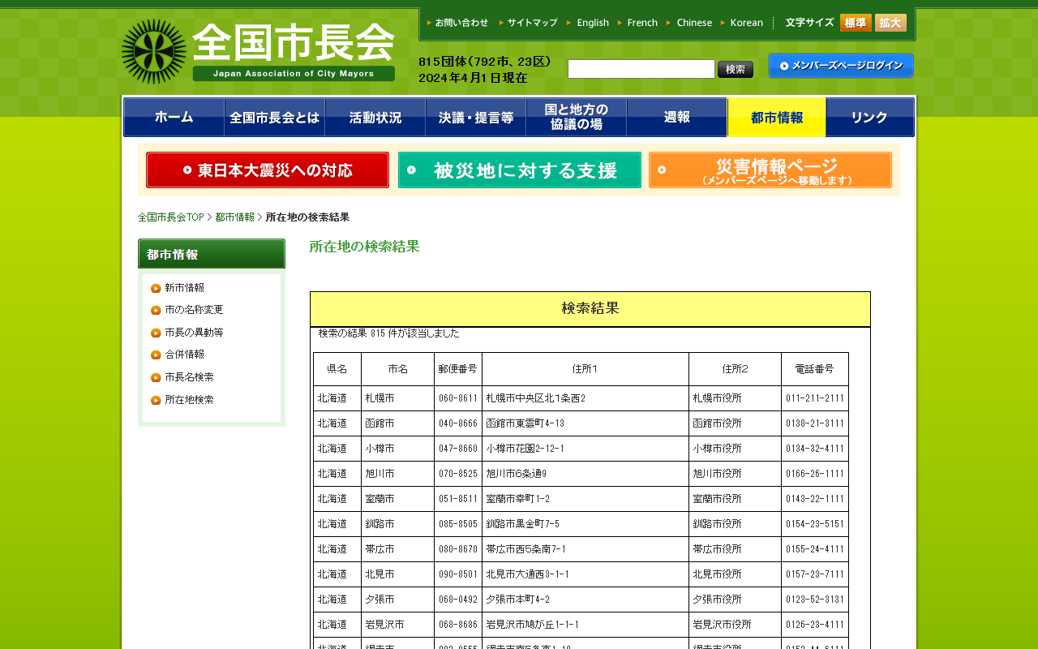Open the 決議・提言等 navigation tab
Screen dimensions: 1038x649
[x=476, y=118]
